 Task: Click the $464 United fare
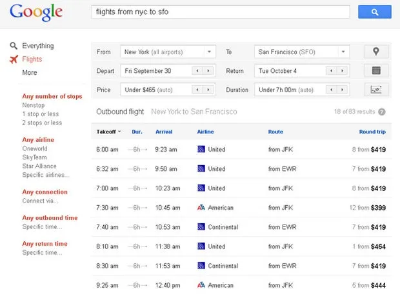(378, 246)
